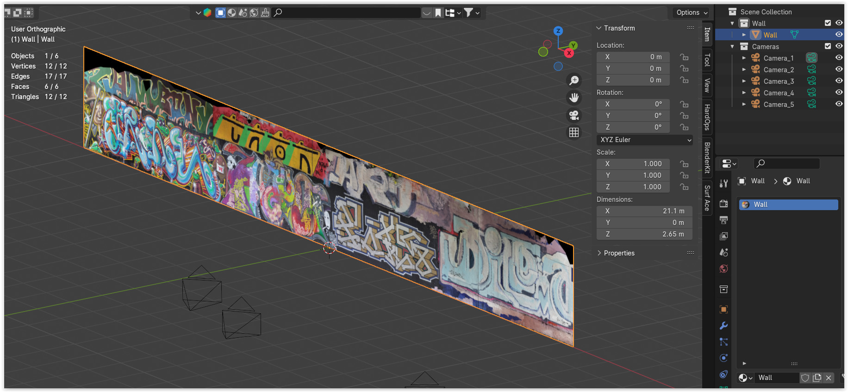Switch to the HardOps sidebar tab
The width and height of the screenshot is (848, 392).
pyautogui.click(x=707, y=117)
